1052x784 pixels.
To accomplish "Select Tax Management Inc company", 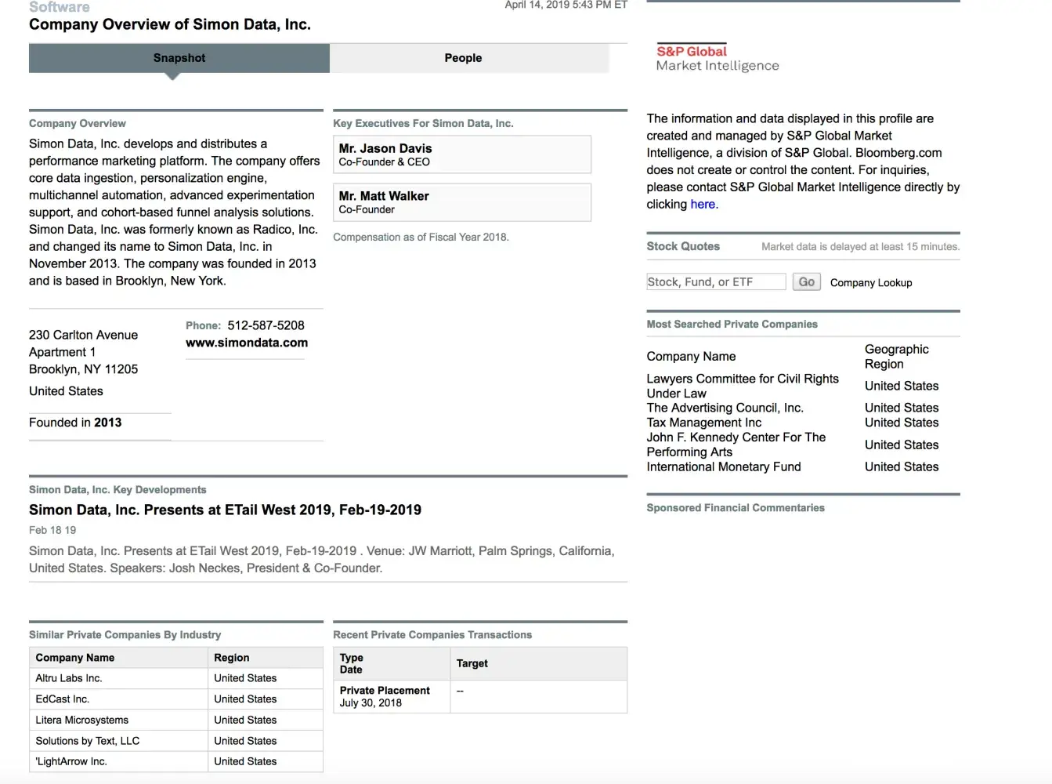I will click(703, 423).
